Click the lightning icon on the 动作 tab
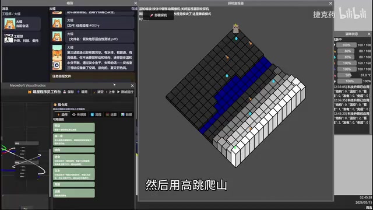Screen dimensions: 373x210 point(58,114)
